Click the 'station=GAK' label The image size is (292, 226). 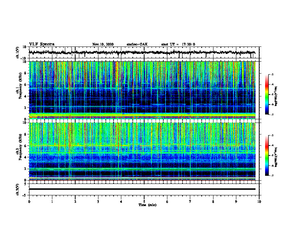[x=137, y=44]
